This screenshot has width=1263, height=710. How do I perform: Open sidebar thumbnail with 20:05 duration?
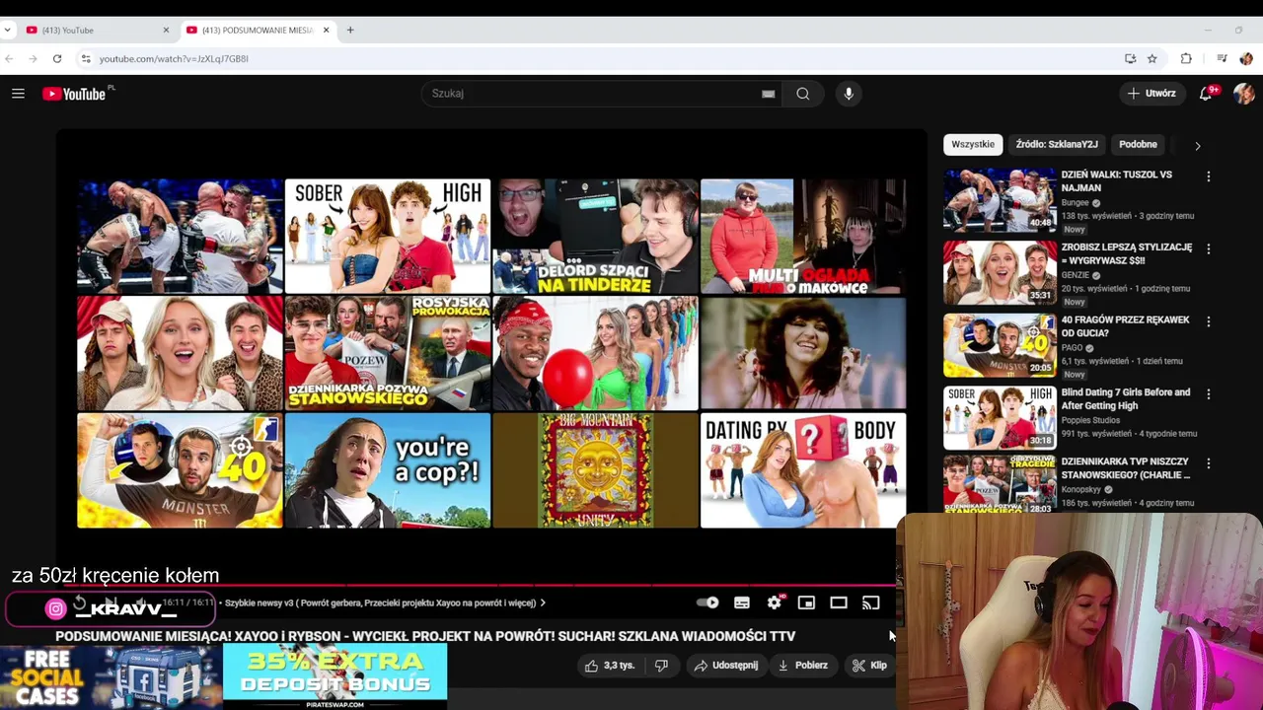pos(1000,345)
